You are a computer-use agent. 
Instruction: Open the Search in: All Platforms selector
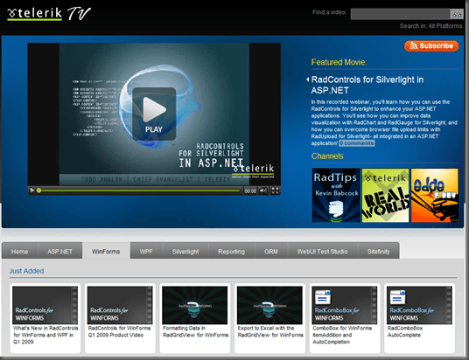pyautogui.click(x=430, y=26)
